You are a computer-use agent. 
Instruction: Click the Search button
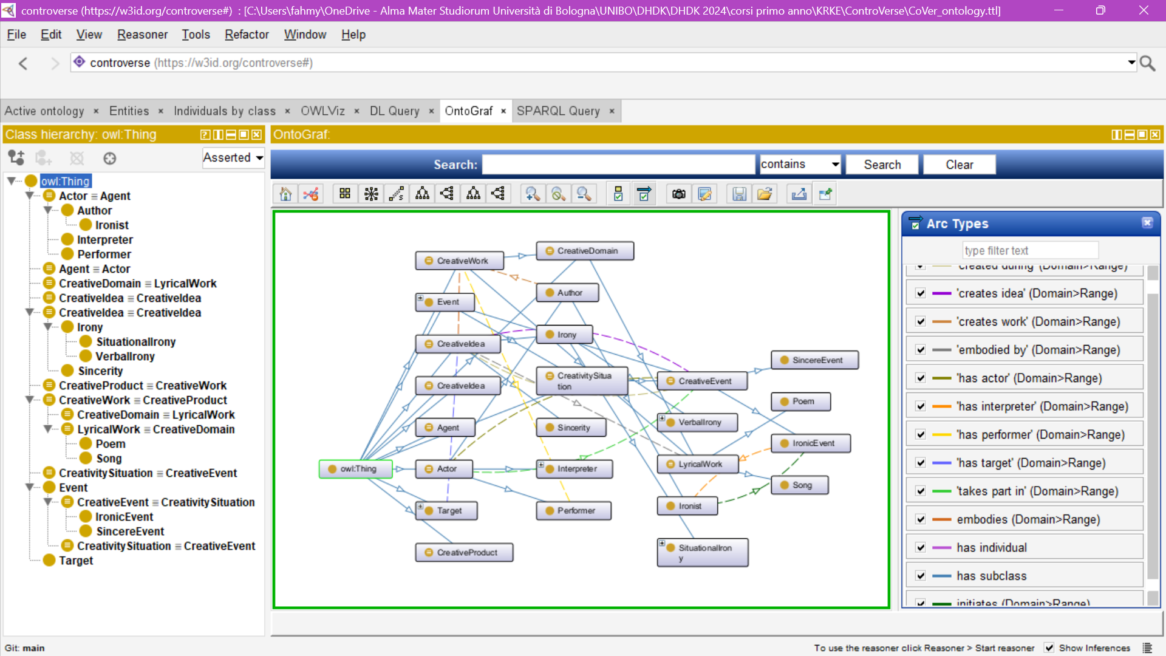coord(882,165)
